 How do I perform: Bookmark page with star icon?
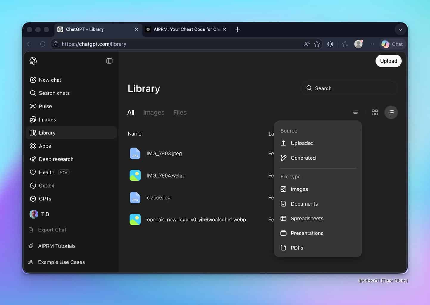tap(317, 44)
